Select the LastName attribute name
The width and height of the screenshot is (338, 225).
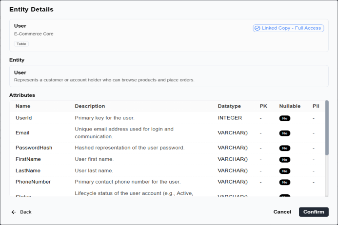[28, 170]
